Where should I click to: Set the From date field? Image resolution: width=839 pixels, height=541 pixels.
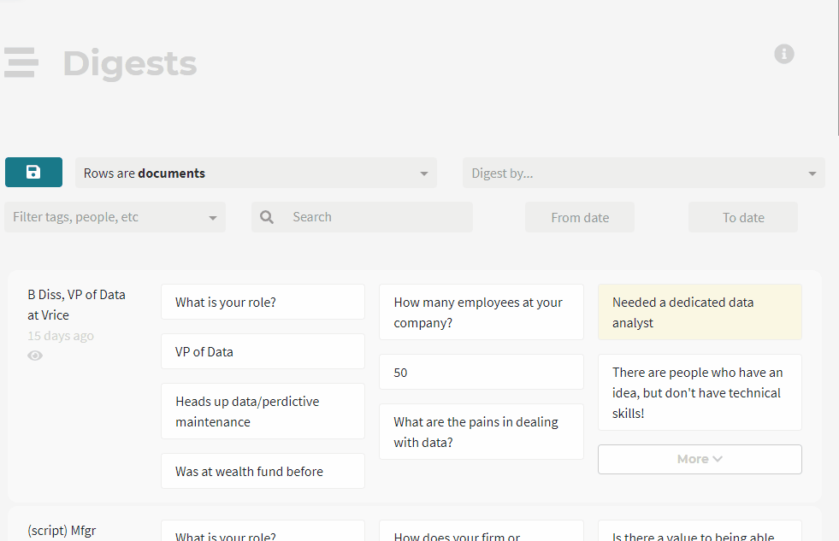(x=580, y=217)
